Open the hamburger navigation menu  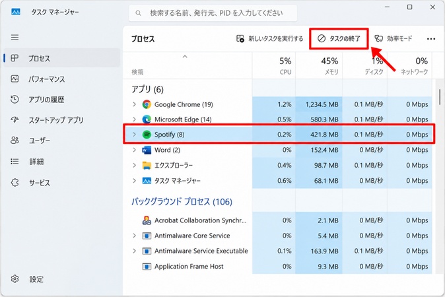coord(15,38)
